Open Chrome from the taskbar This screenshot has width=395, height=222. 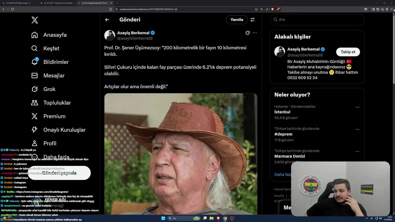(225, 218)
